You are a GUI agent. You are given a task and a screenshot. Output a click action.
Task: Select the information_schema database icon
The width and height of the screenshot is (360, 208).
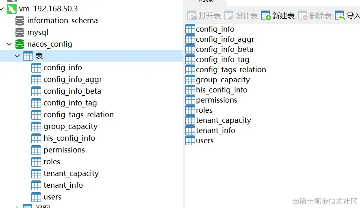coord(20,20)
